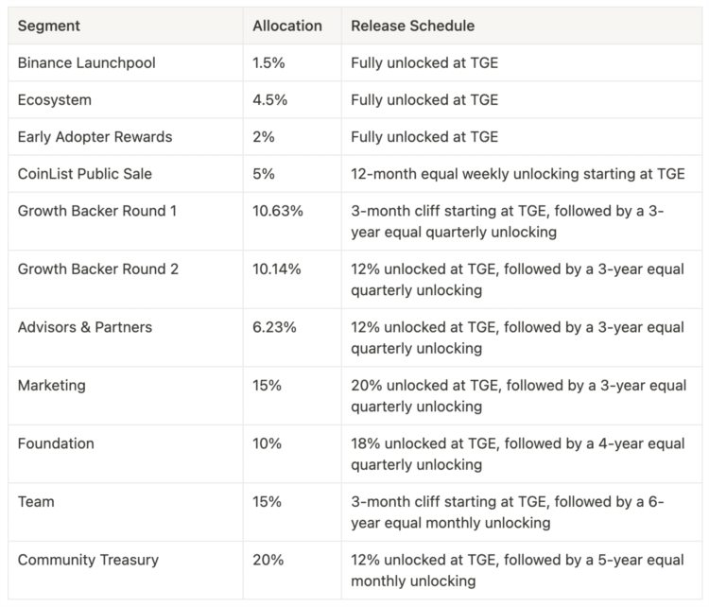Select the Advisors & Partners cell
The height and width of the screenshot is (607, 709).
pyautogui.click(x=85, y=327)
